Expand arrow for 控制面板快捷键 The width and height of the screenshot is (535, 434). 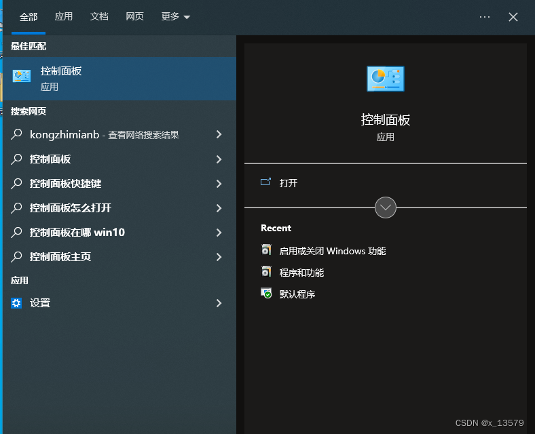[219, 184]
